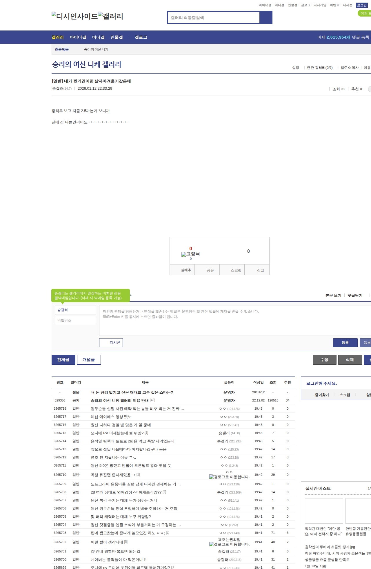
Task: Open the first 실시간 베스트 thumbnail
Action: coord(324,511)
